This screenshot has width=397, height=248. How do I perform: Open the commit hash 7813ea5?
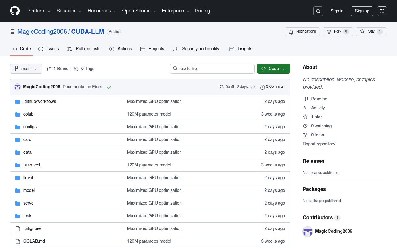click(x=227, y=87)
